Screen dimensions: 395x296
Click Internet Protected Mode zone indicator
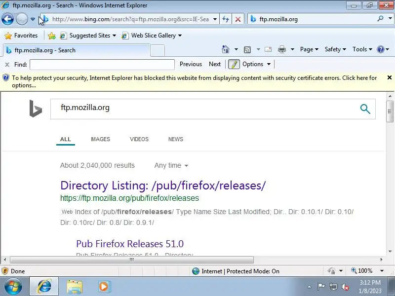point(236,271)
